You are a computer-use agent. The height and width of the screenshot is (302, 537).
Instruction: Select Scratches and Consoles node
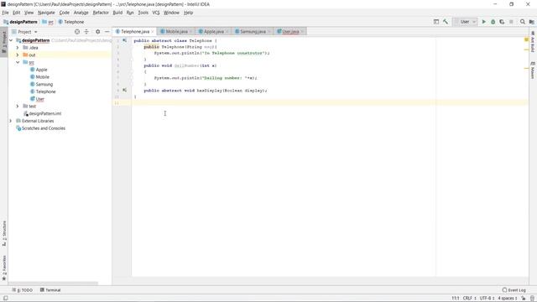click(43, 128)
